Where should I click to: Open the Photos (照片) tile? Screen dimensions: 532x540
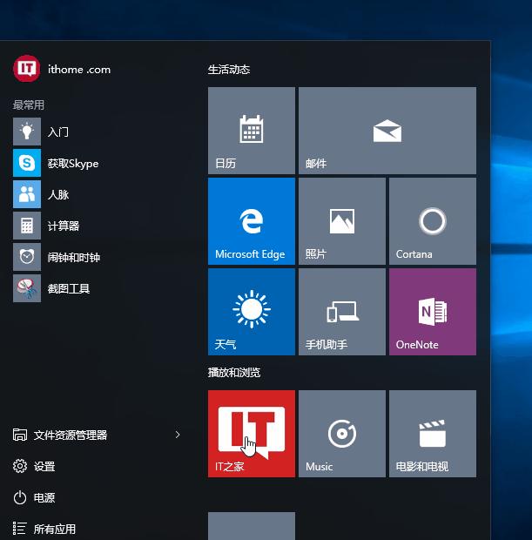pos(342,221)
